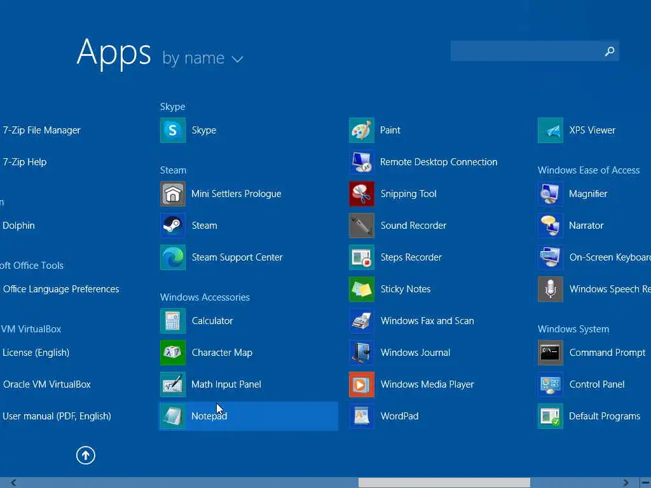
Task: Open the WordPad icon
Action: click(362, 416)
